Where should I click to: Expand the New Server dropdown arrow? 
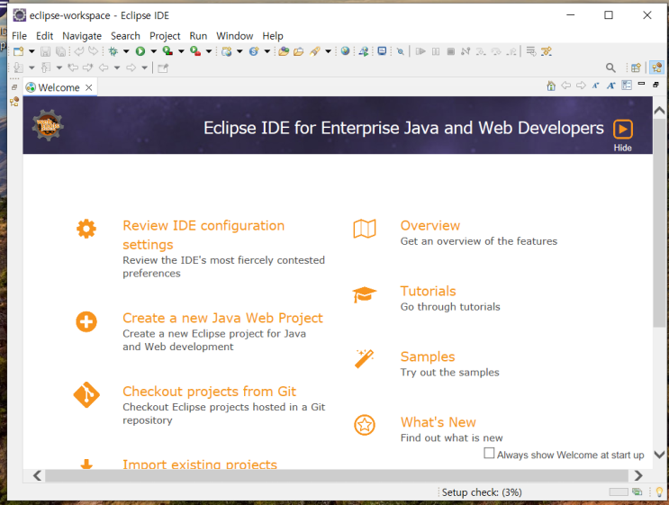point(240,51)
